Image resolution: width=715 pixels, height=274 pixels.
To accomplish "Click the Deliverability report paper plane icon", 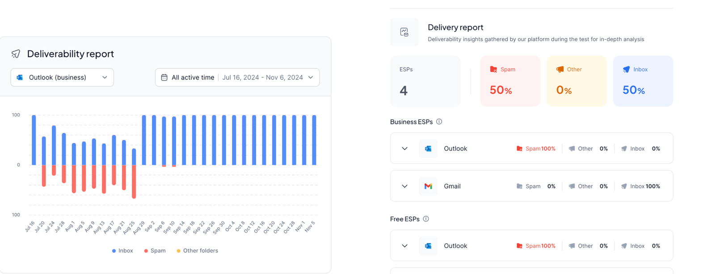I will coord(16,54).
